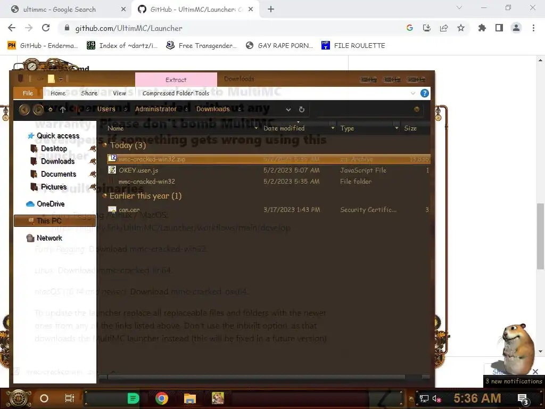The height and width of the screenshot is (409, 545).
Task: Open a new Chrome tab
Action: [x=271, y=10]
